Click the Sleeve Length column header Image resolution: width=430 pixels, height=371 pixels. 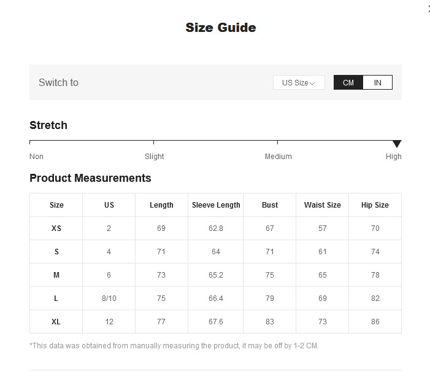click(x=216, y=205)
